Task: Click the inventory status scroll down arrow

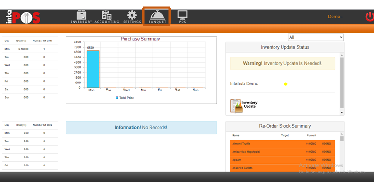Action: [342, 113]
